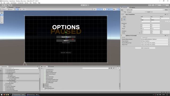Select the Transform tool in the Scene overlay

2,22
